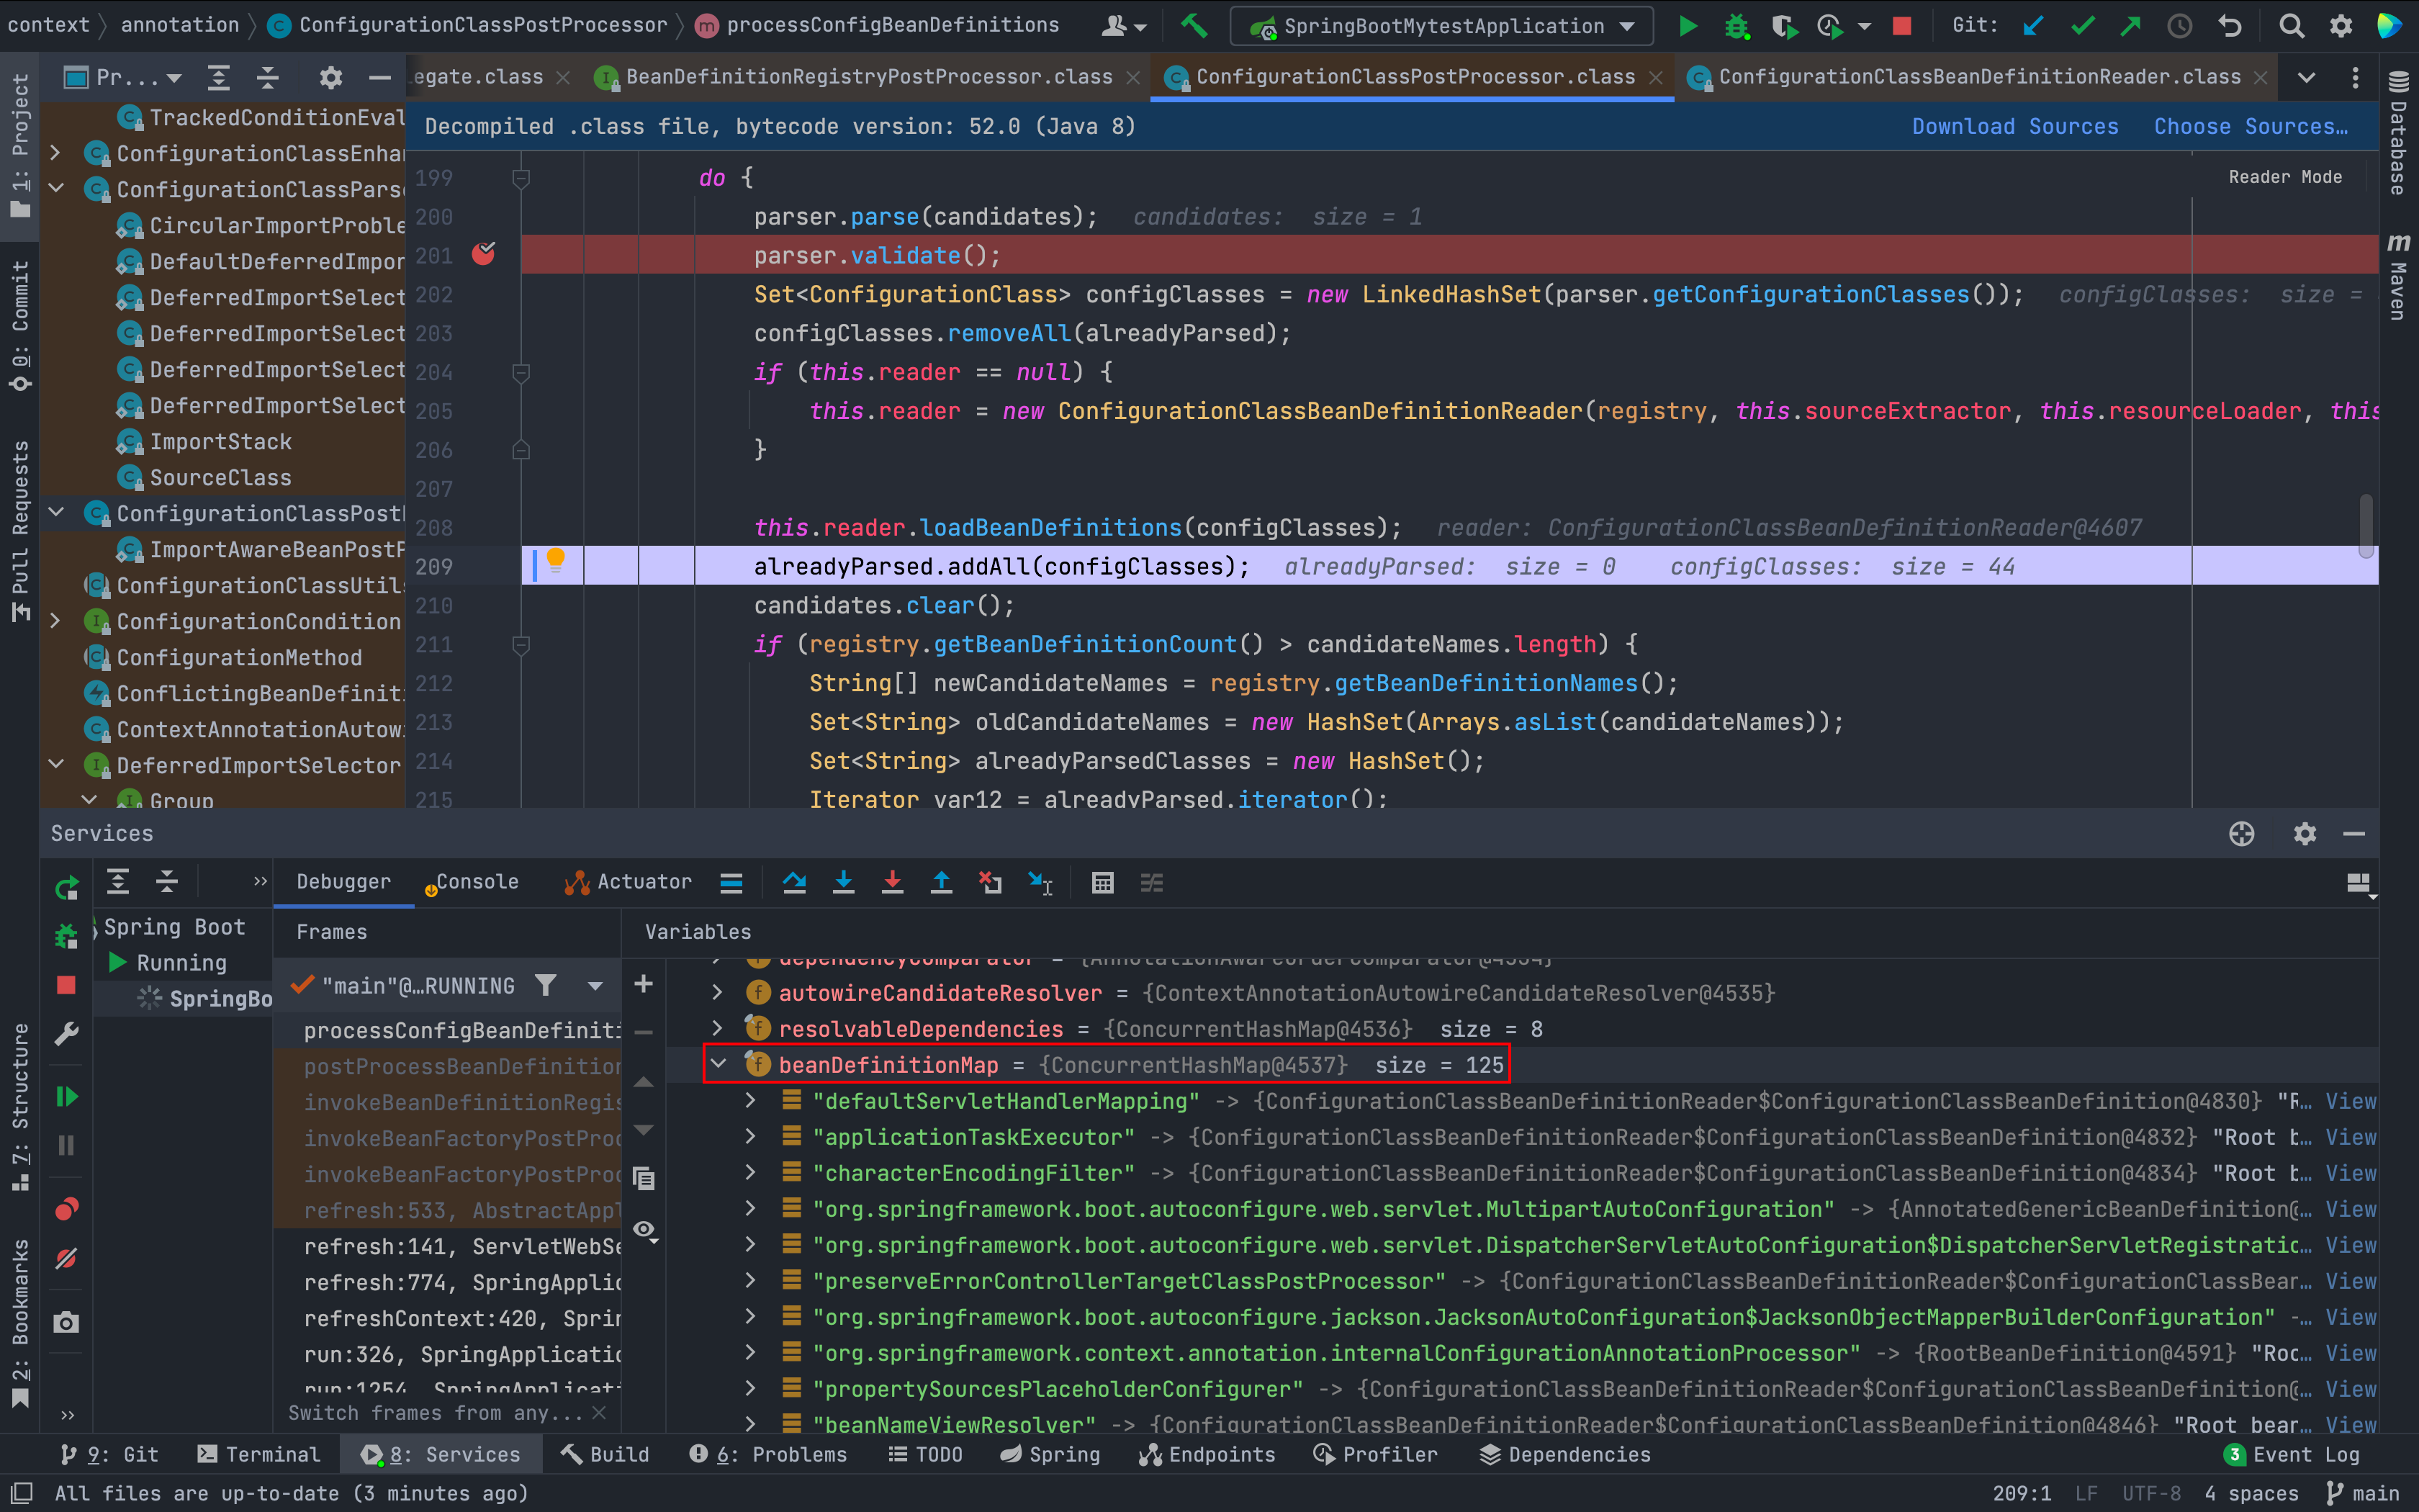Click the Mute Breakpoints icon
The width and height of the screenshot is (2419, 1512).
[66, 1259]
